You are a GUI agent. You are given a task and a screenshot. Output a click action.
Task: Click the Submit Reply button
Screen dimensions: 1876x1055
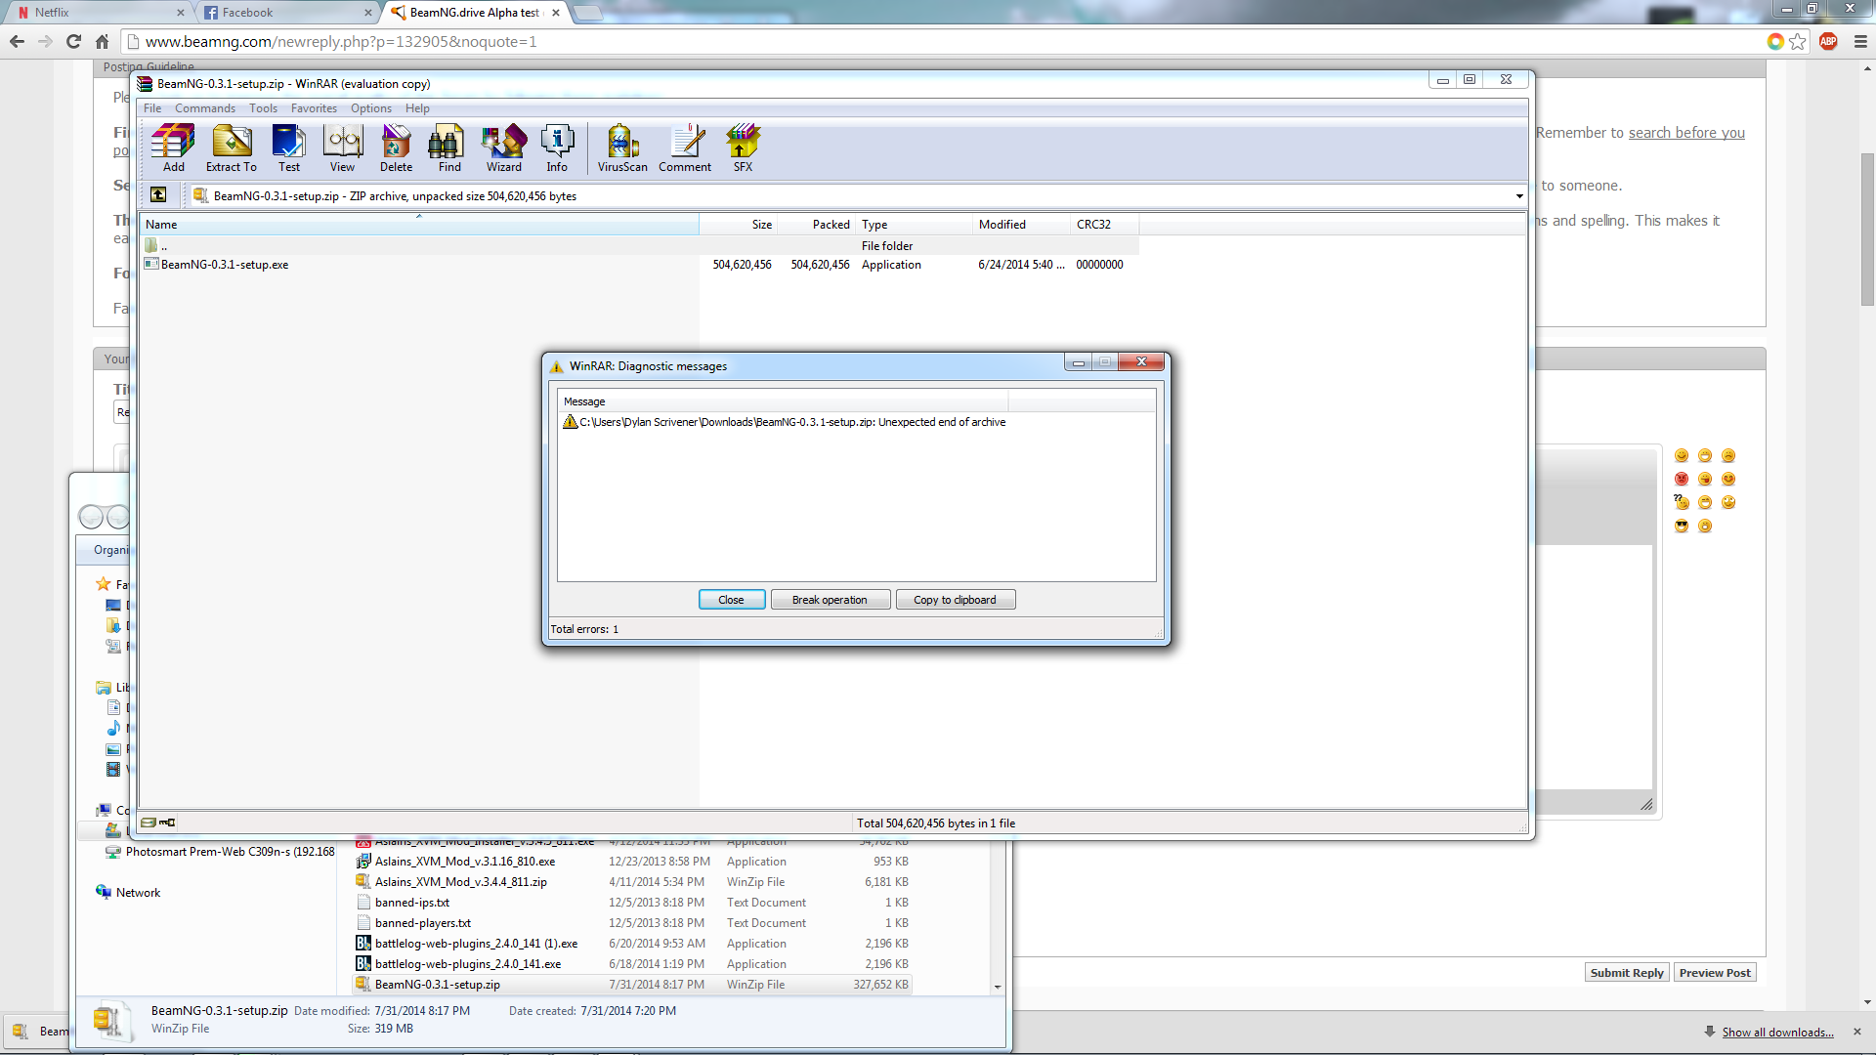[x=1626, y=973]
